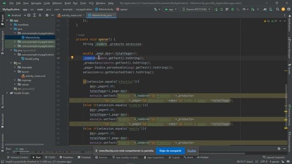Open the VCS menu
This screenshot has width=292, height=164.
point(91,3)
